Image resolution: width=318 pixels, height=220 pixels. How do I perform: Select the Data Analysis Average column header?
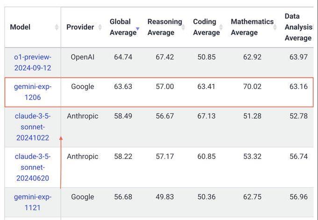298,27
